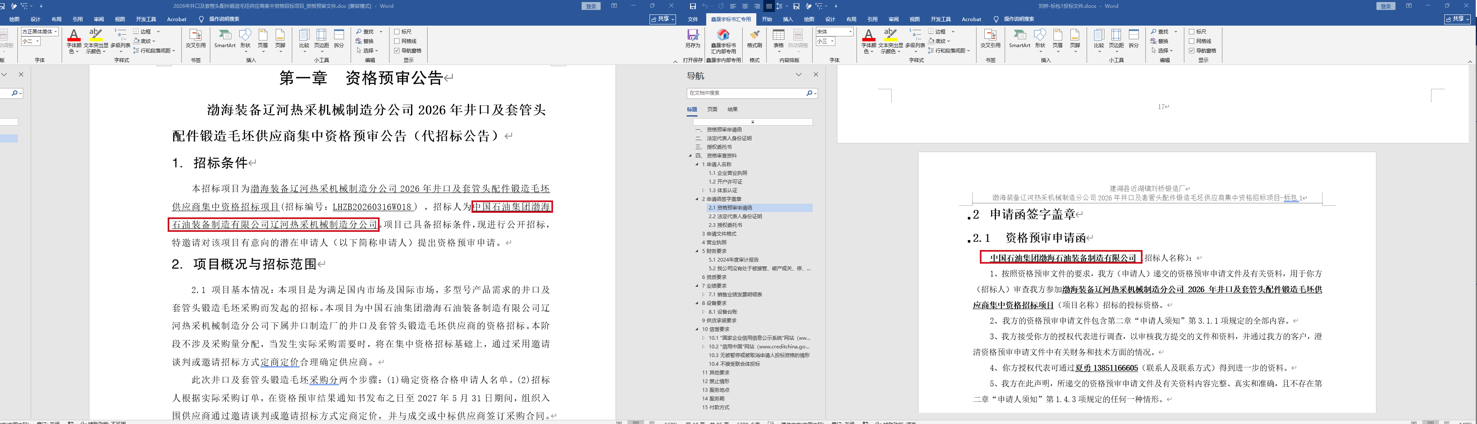Switch to 插入 tab in right window
Viewport: 1477px width, 424px height.
tap(788, 19)
